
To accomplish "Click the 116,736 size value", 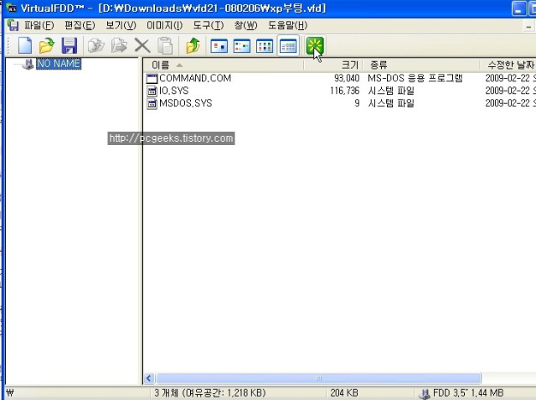I will [x=344, y=91].
